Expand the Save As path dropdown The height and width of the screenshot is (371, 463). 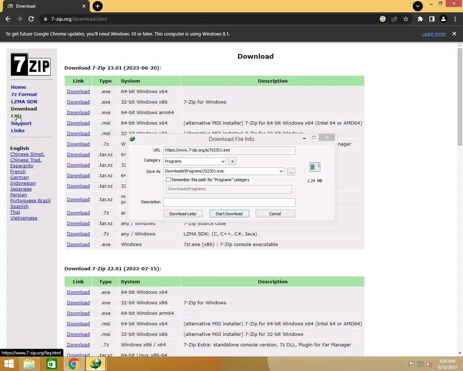pyautogui.click(x=281, y=171)
